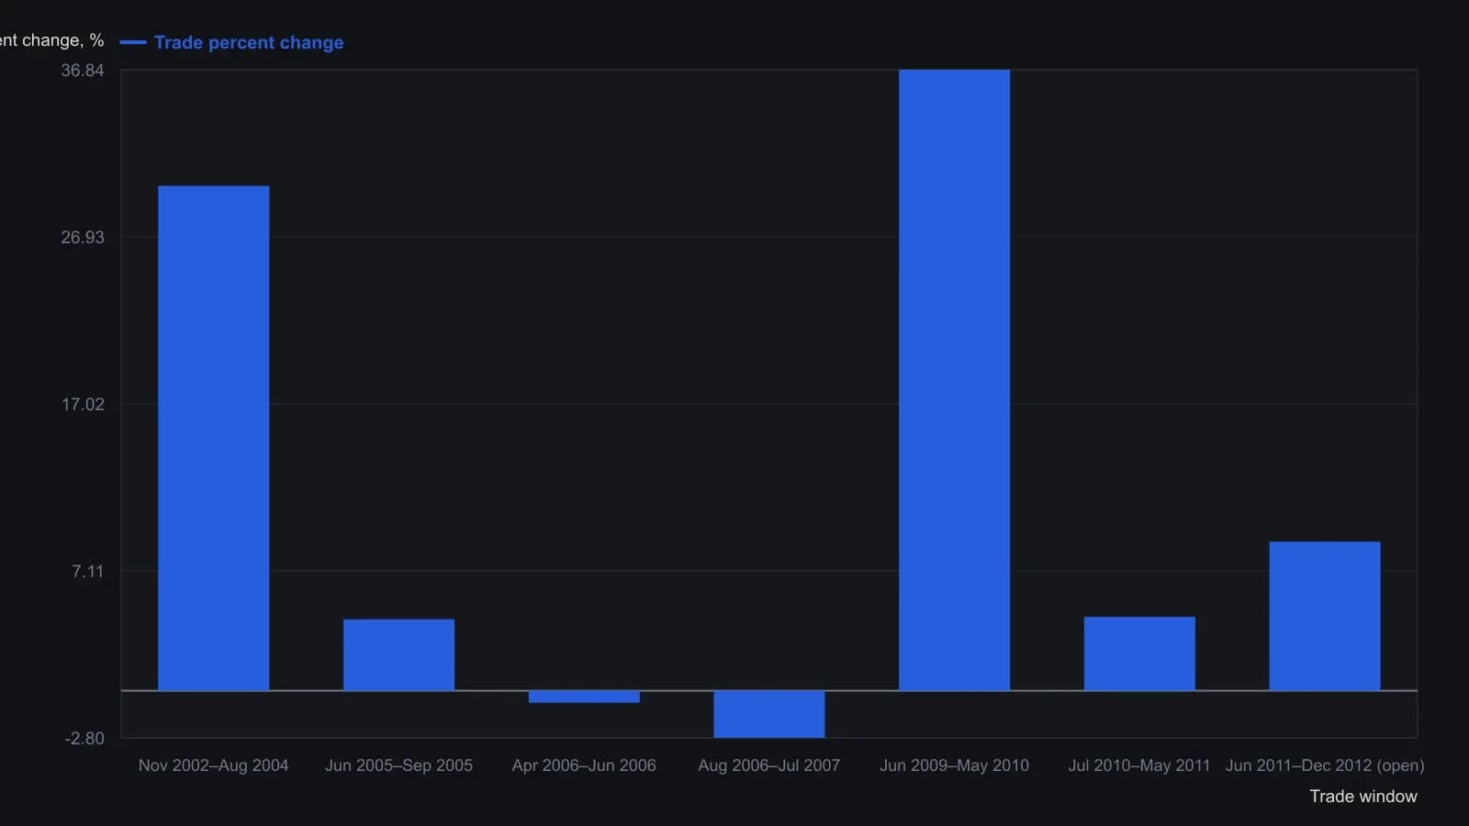The height and width of the screenshot is (826, 1469).
Task: Click the 'Jun 2009–May 2010' axis label
Action: 954,765
